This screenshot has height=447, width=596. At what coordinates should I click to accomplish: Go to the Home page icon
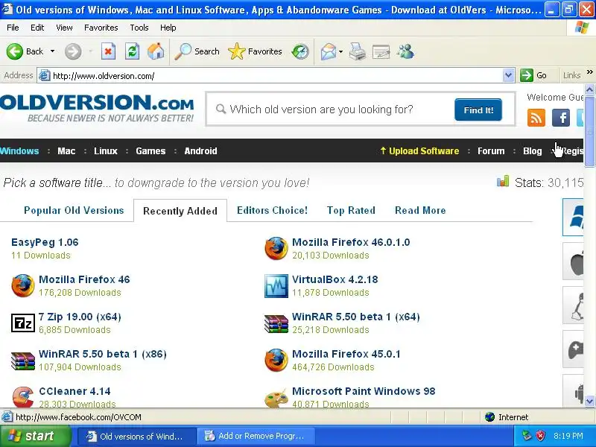coord(156,51)
